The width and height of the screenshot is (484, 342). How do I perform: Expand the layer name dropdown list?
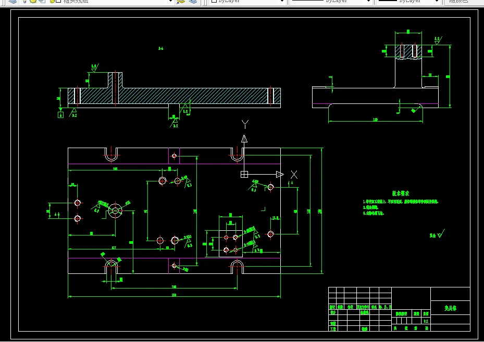[x=170, y=1]
